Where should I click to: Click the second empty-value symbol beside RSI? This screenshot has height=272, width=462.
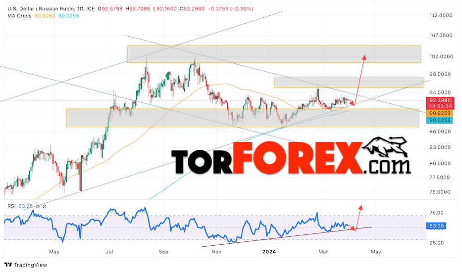point(45,206)
